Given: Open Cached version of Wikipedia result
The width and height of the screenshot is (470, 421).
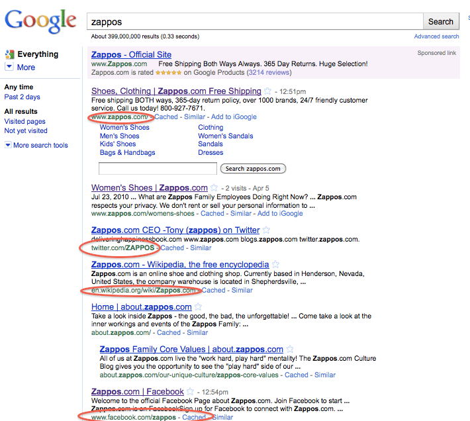Looking at the screenshot, I should click(214, 290).
